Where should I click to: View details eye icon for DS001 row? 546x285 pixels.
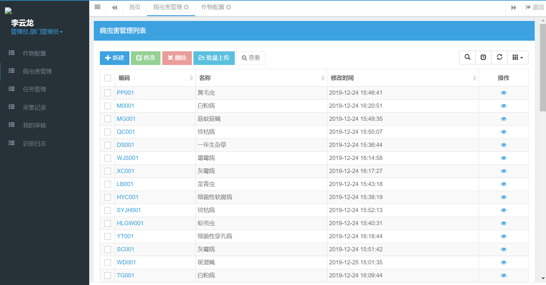click(504, 145)
